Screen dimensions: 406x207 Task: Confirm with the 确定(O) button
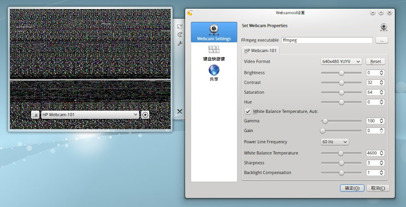coord(352,188)
